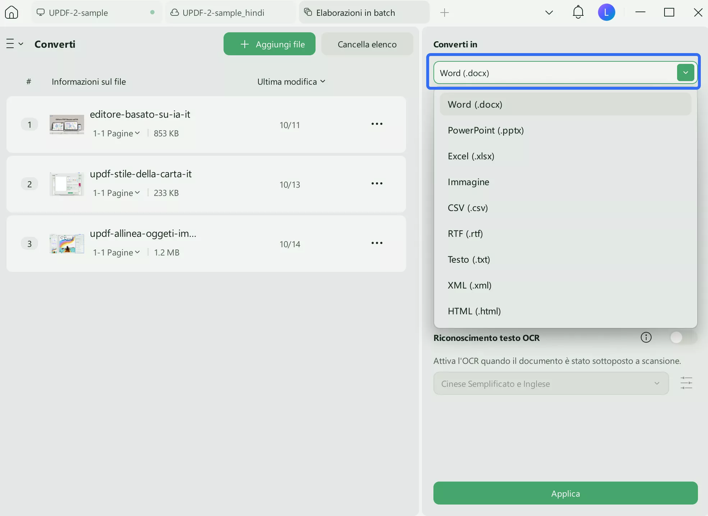Collapse the Word (.docx) format dropdown

[x=685, y=73]
